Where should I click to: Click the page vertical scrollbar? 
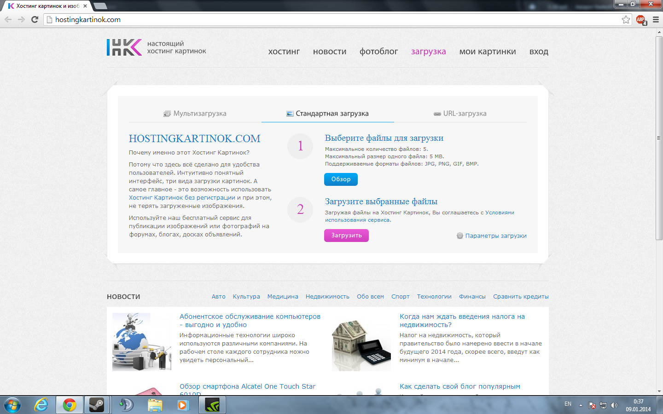pos(659,138)
